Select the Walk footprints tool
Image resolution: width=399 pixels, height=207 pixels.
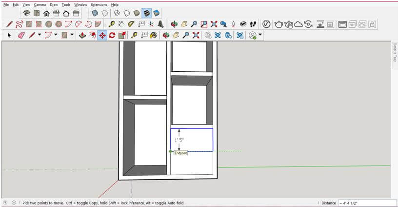tap(253, 24)
